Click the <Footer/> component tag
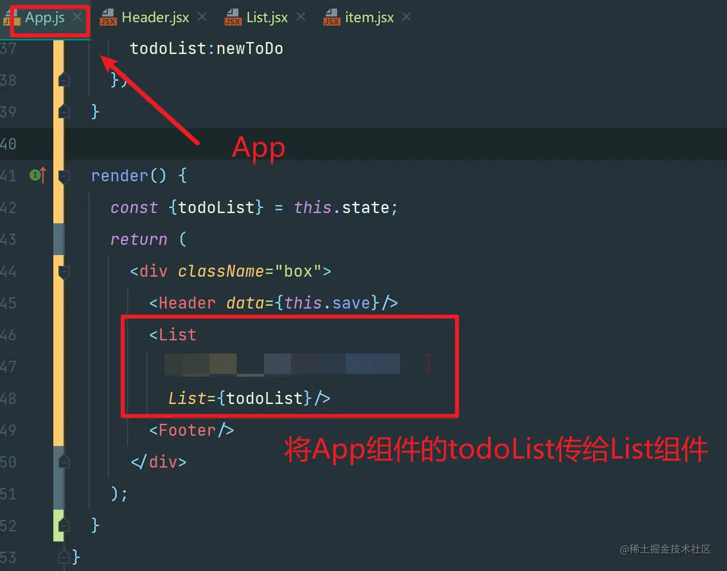Image resolution: width=727 pixels, height=571 pixels. (x=192, y=430)
